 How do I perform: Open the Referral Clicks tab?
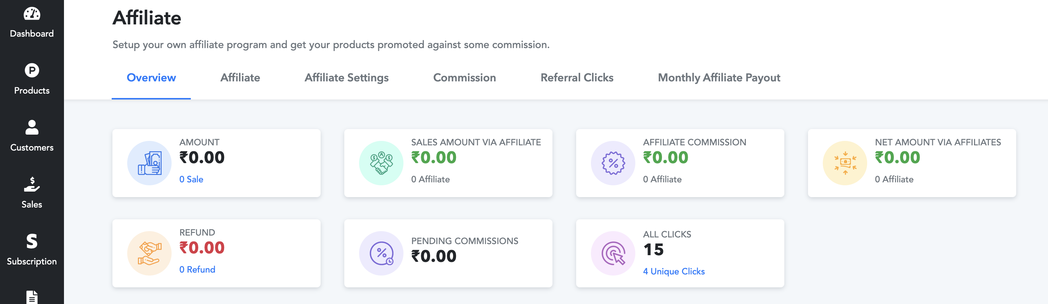click(x=577, y=78)
